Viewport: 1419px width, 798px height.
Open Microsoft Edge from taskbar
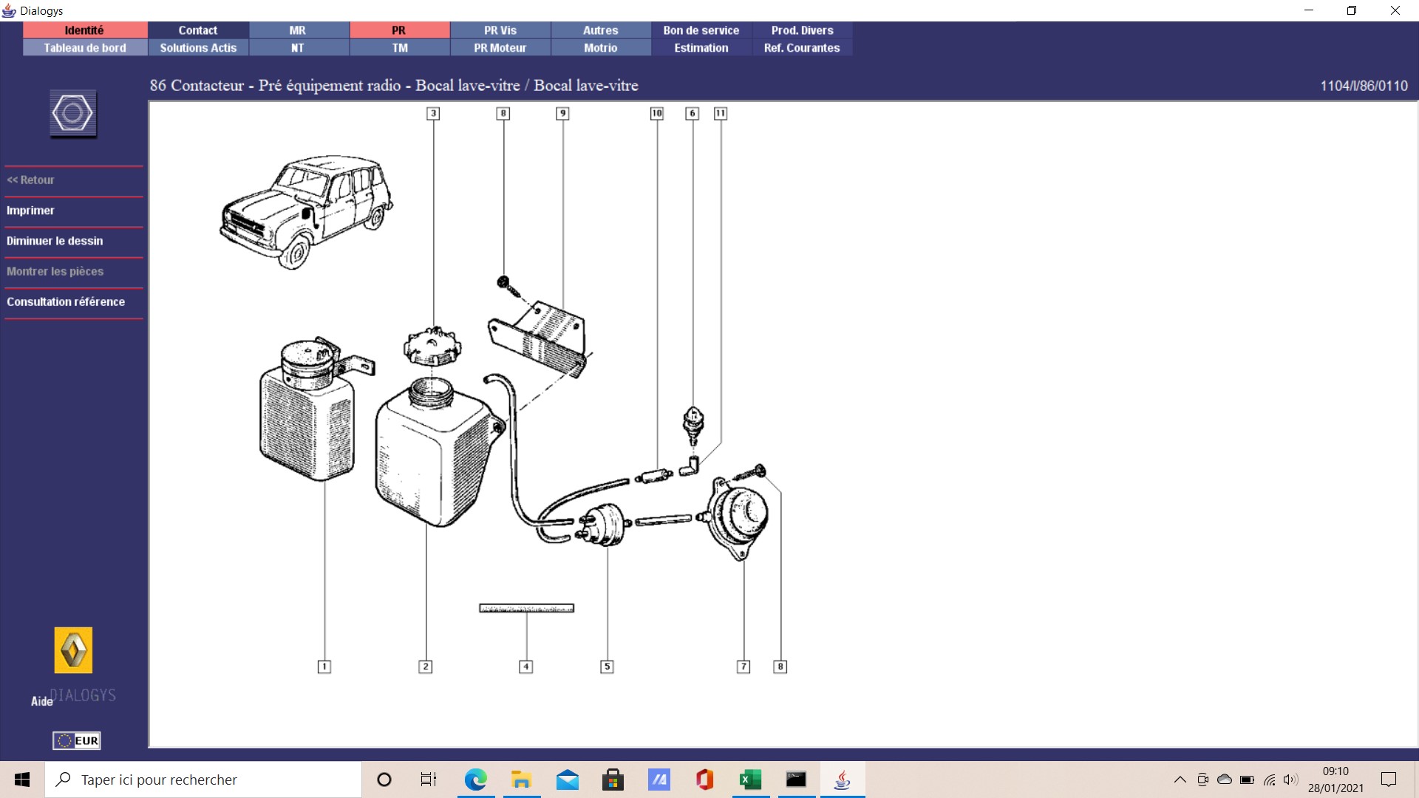click(475, 780)
